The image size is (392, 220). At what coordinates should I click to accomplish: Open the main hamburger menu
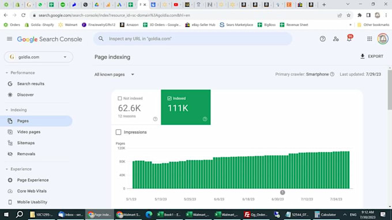click(9, 39)
